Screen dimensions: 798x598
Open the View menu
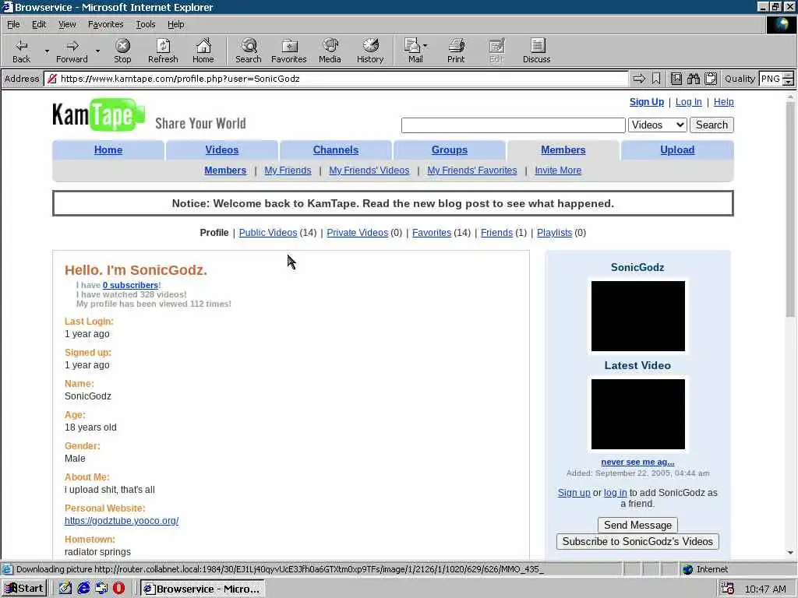[x=67, y=24]
